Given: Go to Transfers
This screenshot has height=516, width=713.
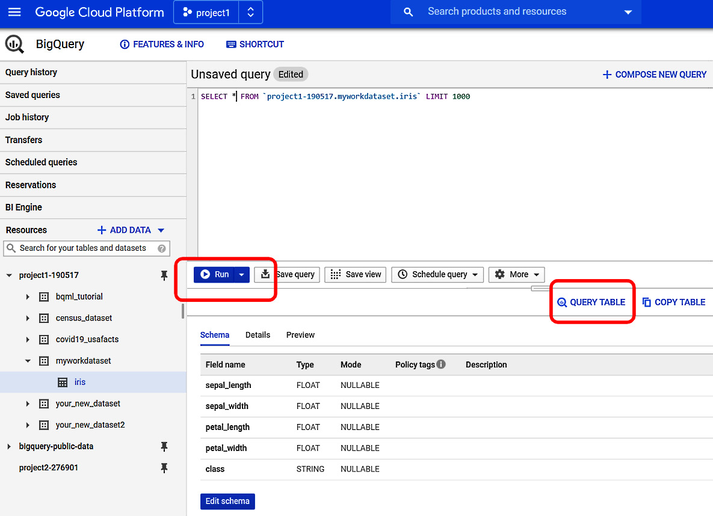Looking at the screenshot, I should tap(93, 140).
